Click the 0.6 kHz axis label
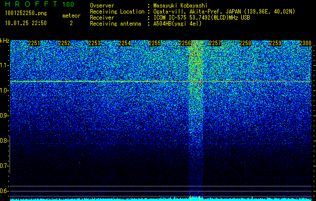Image resolution: width=316 pixels, height=201 pixels. (x=4, y=191)
